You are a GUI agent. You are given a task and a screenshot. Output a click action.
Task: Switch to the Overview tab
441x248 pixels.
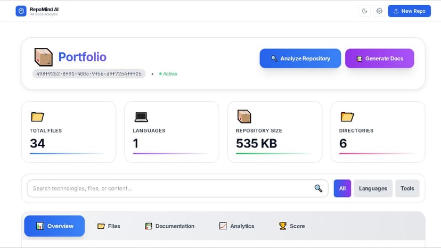54,226
